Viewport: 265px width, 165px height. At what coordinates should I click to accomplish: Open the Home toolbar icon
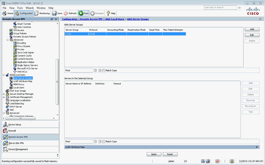pyautogui.click(x=4, y=13)
